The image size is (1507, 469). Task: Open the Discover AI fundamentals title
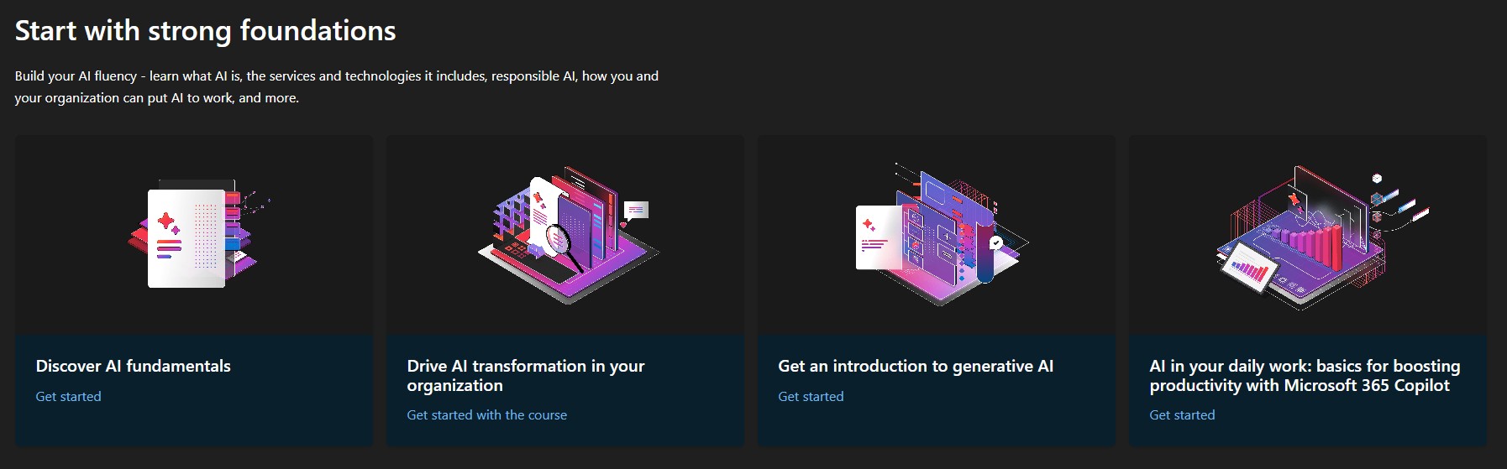pyautogui.click(x=133, y=366)
